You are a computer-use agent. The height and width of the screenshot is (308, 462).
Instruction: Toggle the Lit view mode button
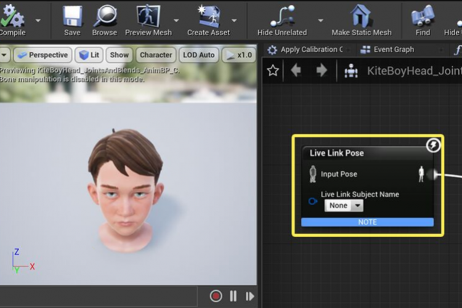pyautogui.click(x=89, y=55)
